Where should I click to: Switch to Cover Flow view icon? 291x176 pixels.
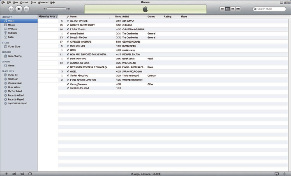238,9
